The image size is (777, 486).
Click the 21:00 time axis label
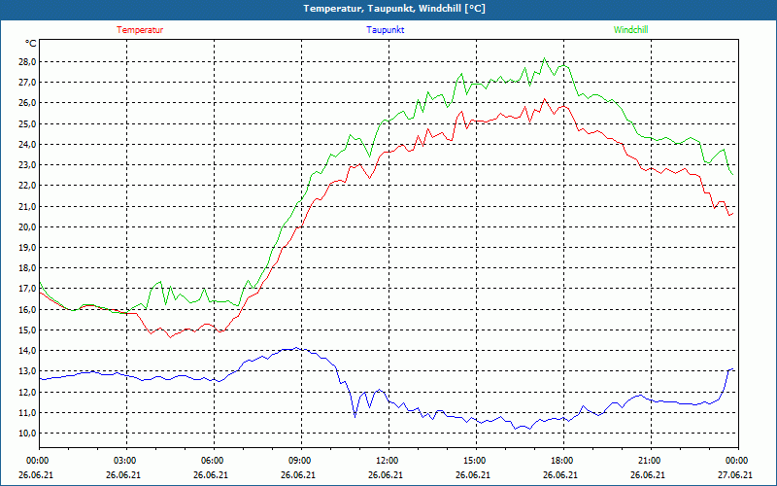[651, 460]
